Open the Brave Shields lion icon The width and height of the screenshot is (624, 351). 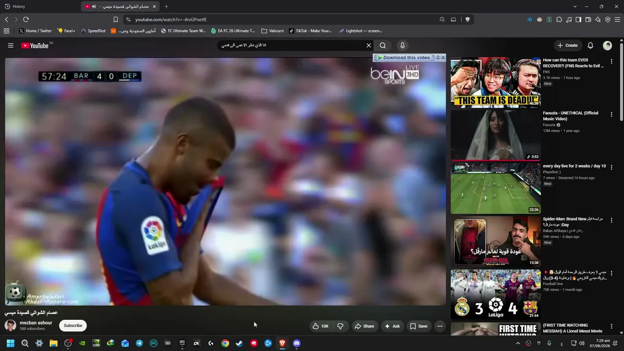click(468, 19)
